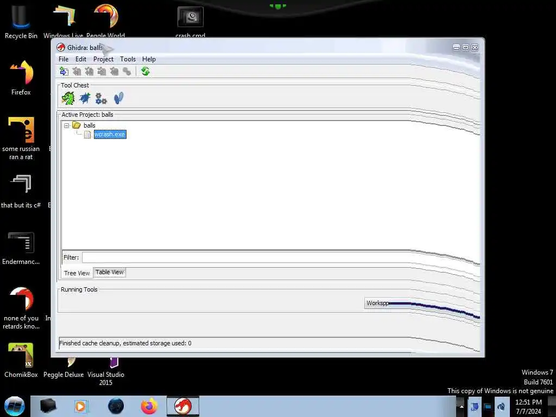Open the Debugger bug tool in Tool Chest
This screenshot has width=556, height=417.
(85, 98)
